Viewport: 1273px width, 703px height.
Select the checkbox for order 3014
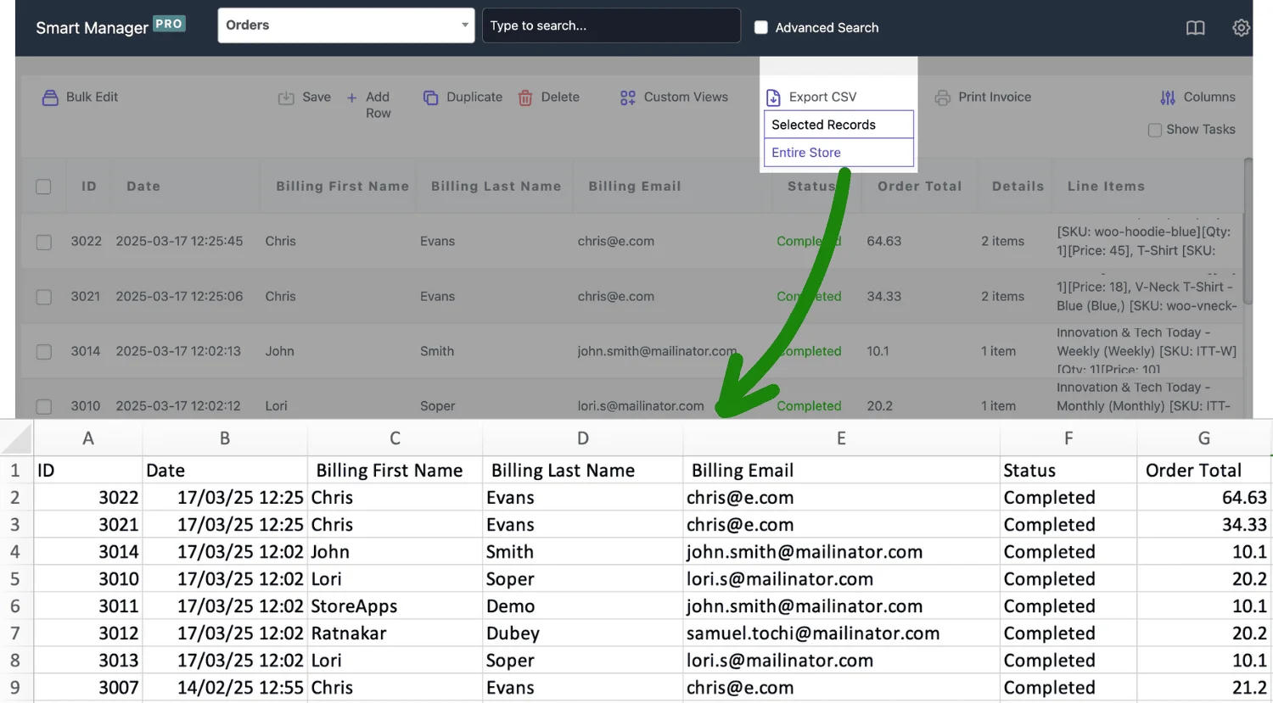[44, 352]
